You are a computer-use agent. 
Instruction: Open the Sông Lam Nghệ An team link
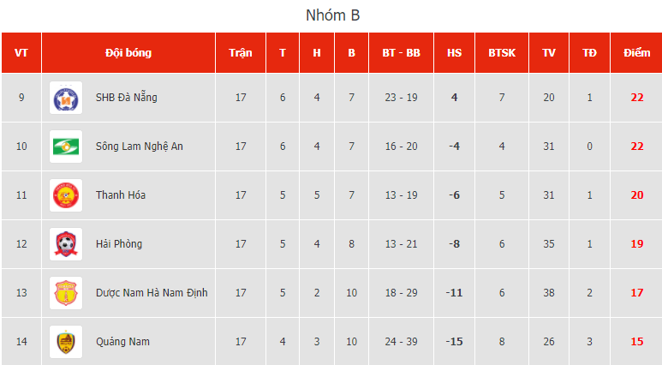pyautogui.click(x=140, y=147)
